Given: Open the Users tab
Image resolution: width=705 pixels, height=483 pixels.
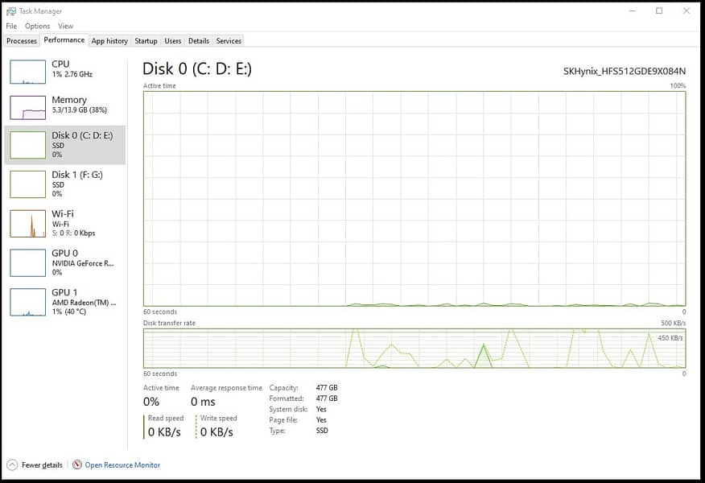Looking at the screenshot, I should (x=173, y=41).
